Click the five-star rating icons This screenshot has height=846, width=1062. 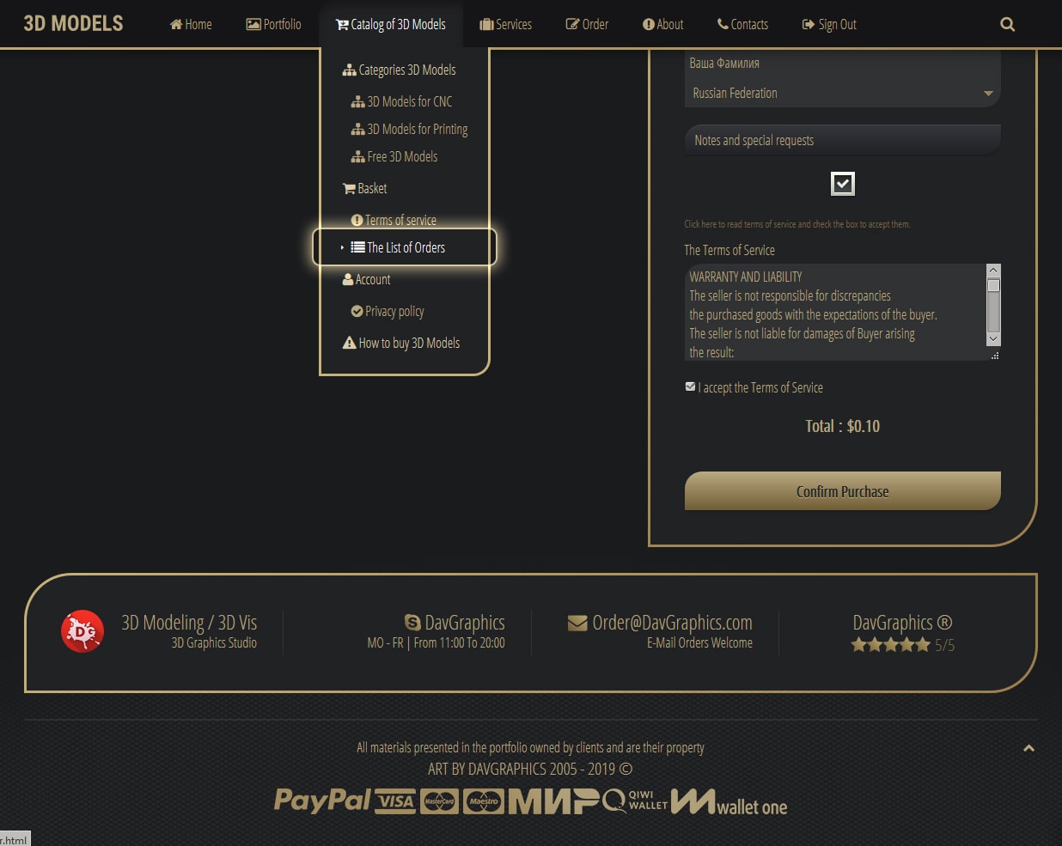[890, 645]
